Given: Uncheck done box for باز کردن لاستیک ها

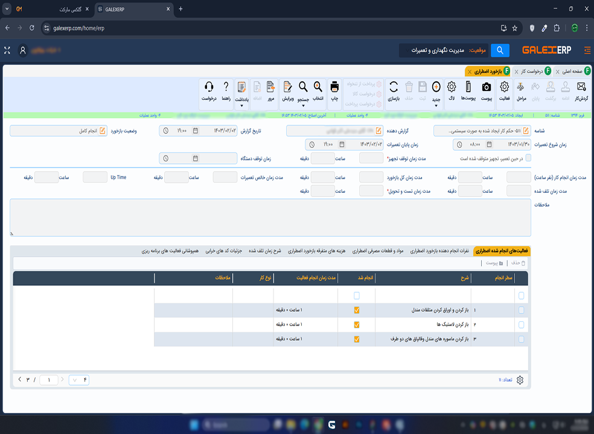Looking at the screenshot, I should coord(357,325).
